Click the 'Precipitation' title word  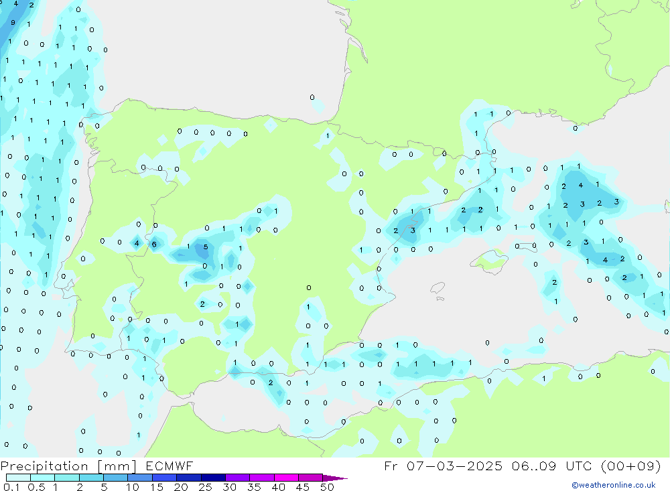(44, 466)
